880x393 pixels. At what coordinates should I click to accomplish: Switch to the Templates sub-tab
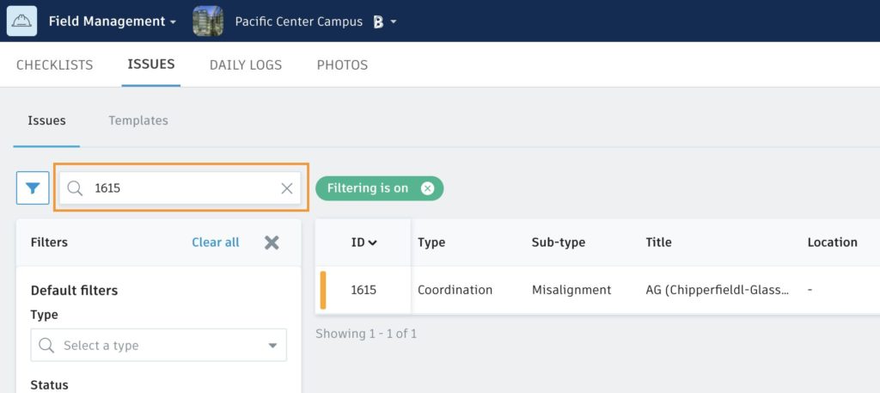coord(138,120)
